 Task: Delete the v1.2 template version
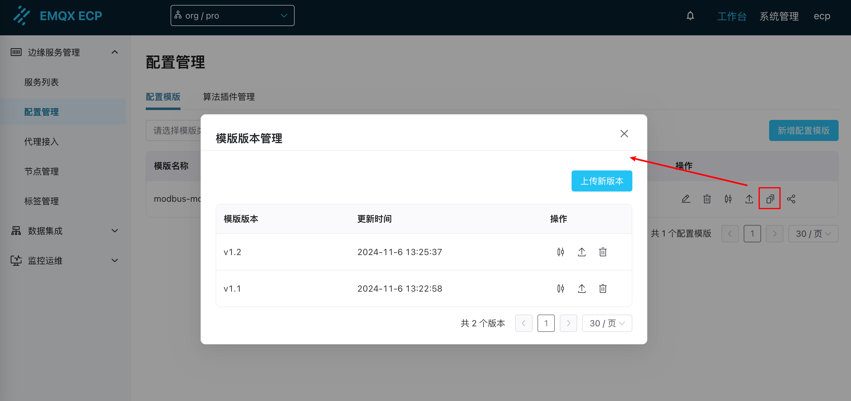coord(603,252)
